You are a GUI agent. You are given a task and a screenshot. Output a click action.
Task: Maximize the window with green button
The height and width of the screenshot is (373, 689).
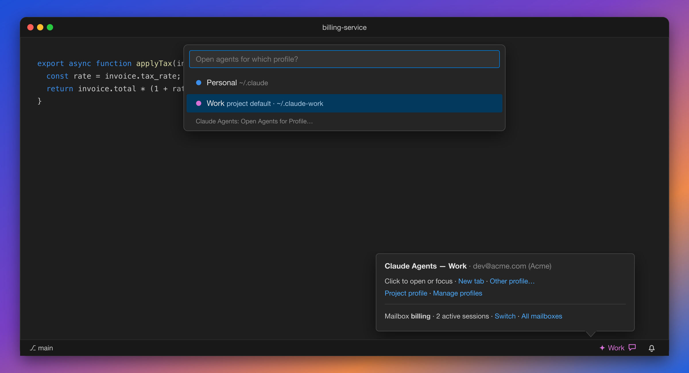coord(50,27)
